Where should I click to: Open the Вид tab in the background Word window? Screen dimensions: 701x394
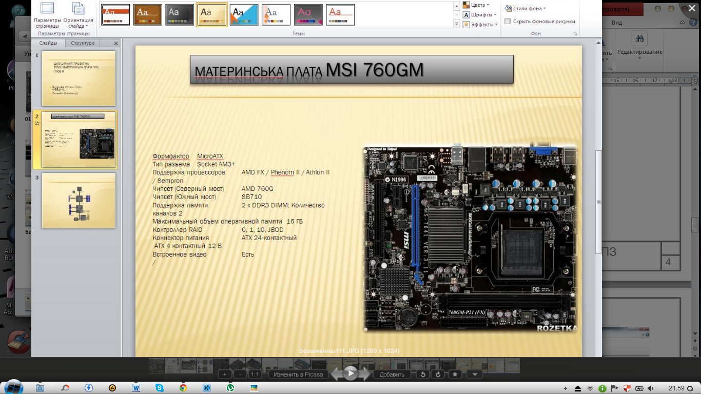point(617,23)
